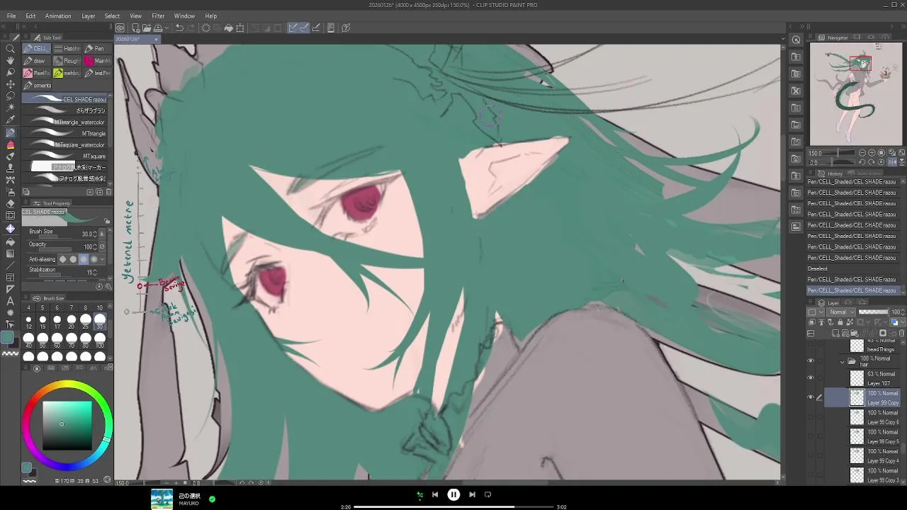Open the Layer panel menu
This screenshot has width=907, height=510.
coord(811,302)
